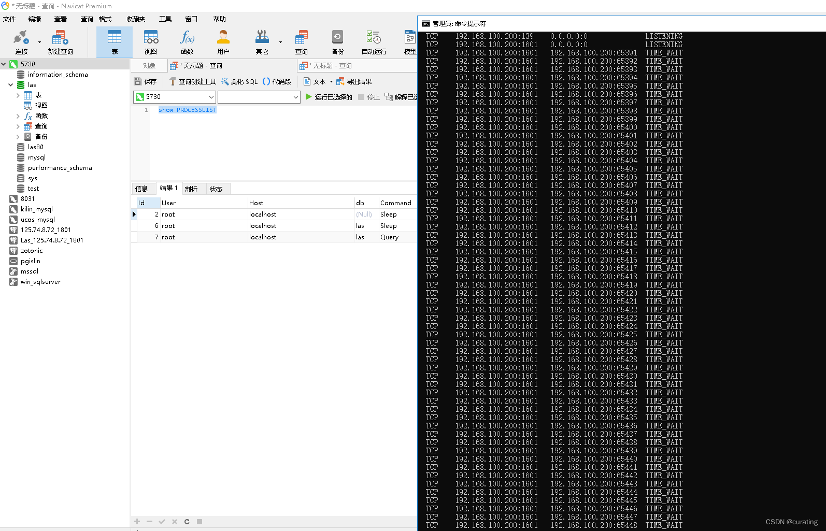Select the Table (表) toolbar icon
826x531 pixels.
point(115,42)
